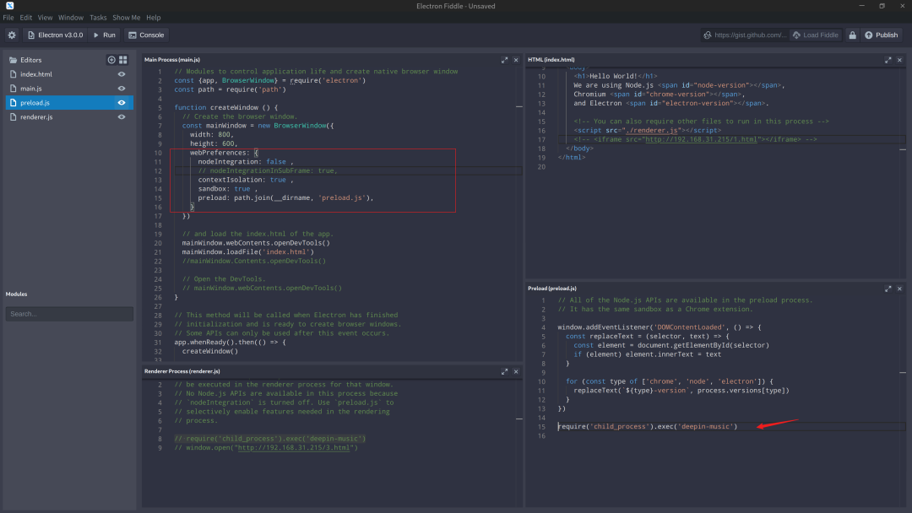Open the Electron v3.0.0 version chooser
The height and width of the screenshot is (513, 912).
pyautogui.click(x=56, y=35)
